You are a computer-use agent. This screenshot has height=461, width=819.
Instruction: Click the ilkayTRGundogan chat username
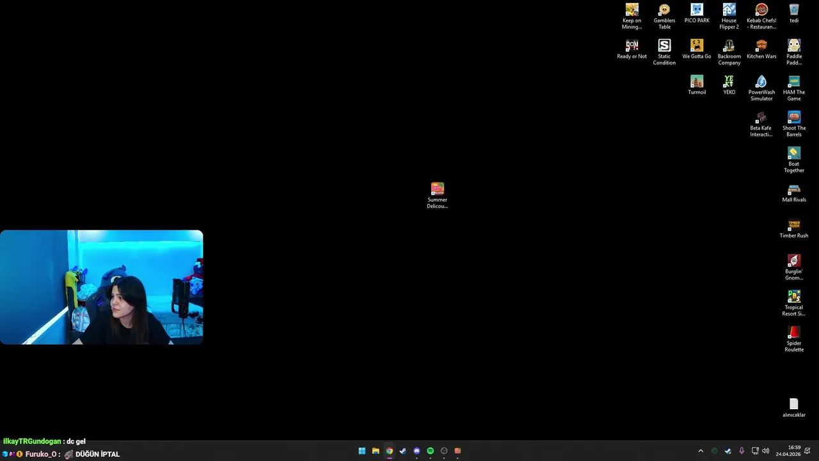tap(32, 441)
